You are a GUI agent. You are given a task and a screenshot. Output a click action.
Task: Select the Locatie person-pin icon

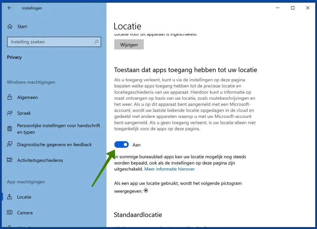coord(9,197)
